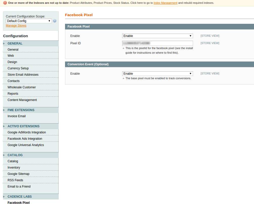Collapse the ACTIVO EXTENSIONS section
This screenshot has height=204, width=254.
[31, 126]
